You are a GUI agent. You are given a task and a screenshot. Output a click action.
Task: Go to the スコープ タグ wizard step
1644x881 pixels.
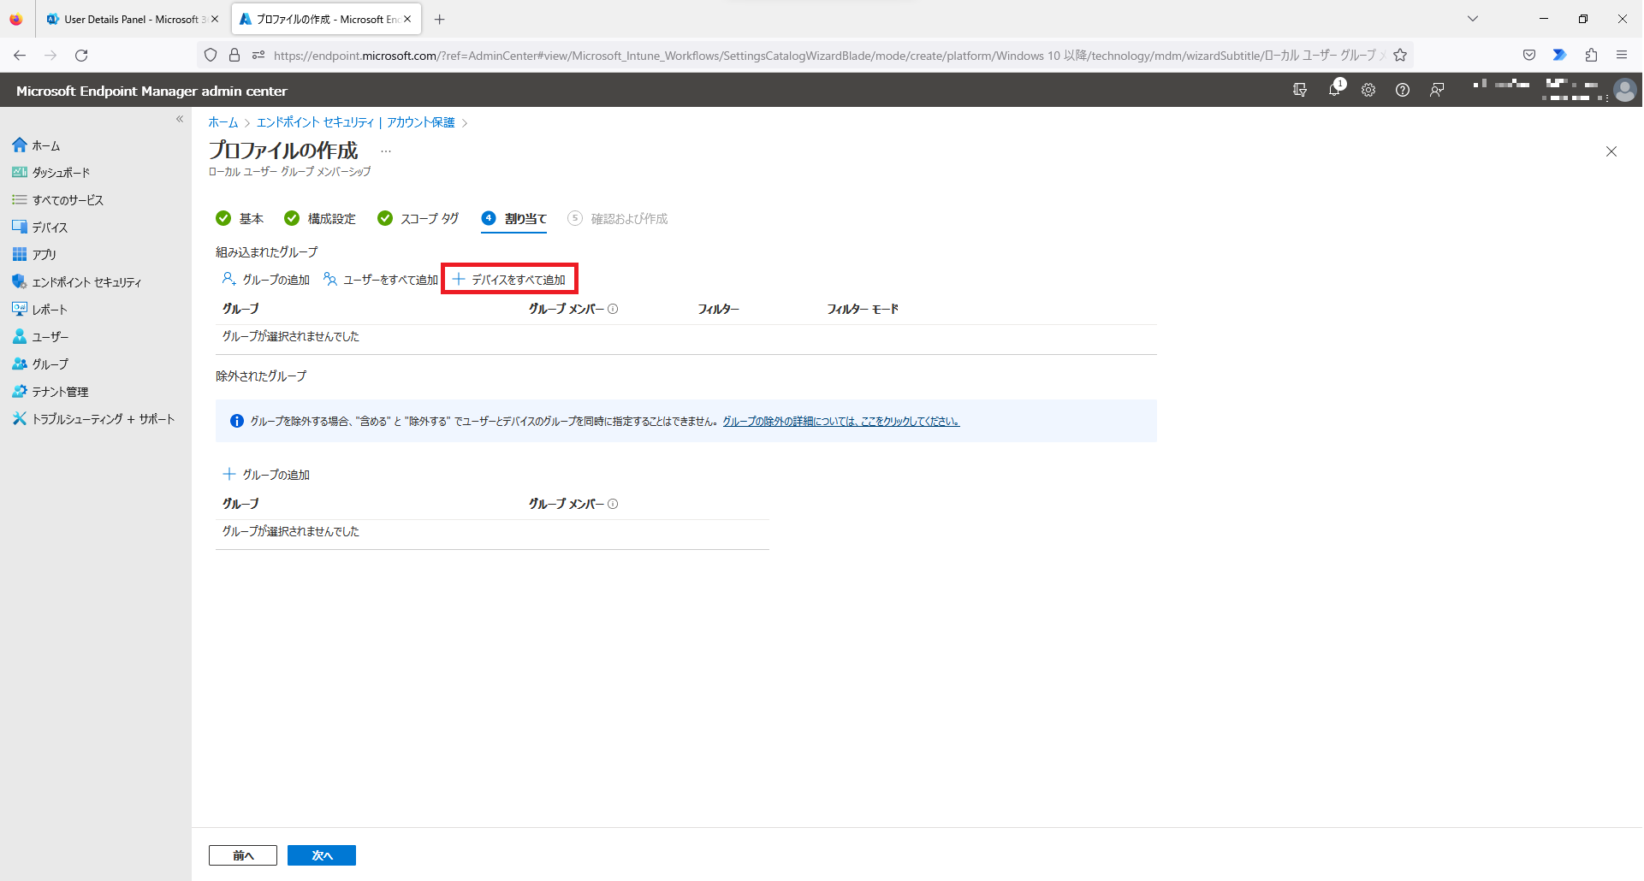418,219
